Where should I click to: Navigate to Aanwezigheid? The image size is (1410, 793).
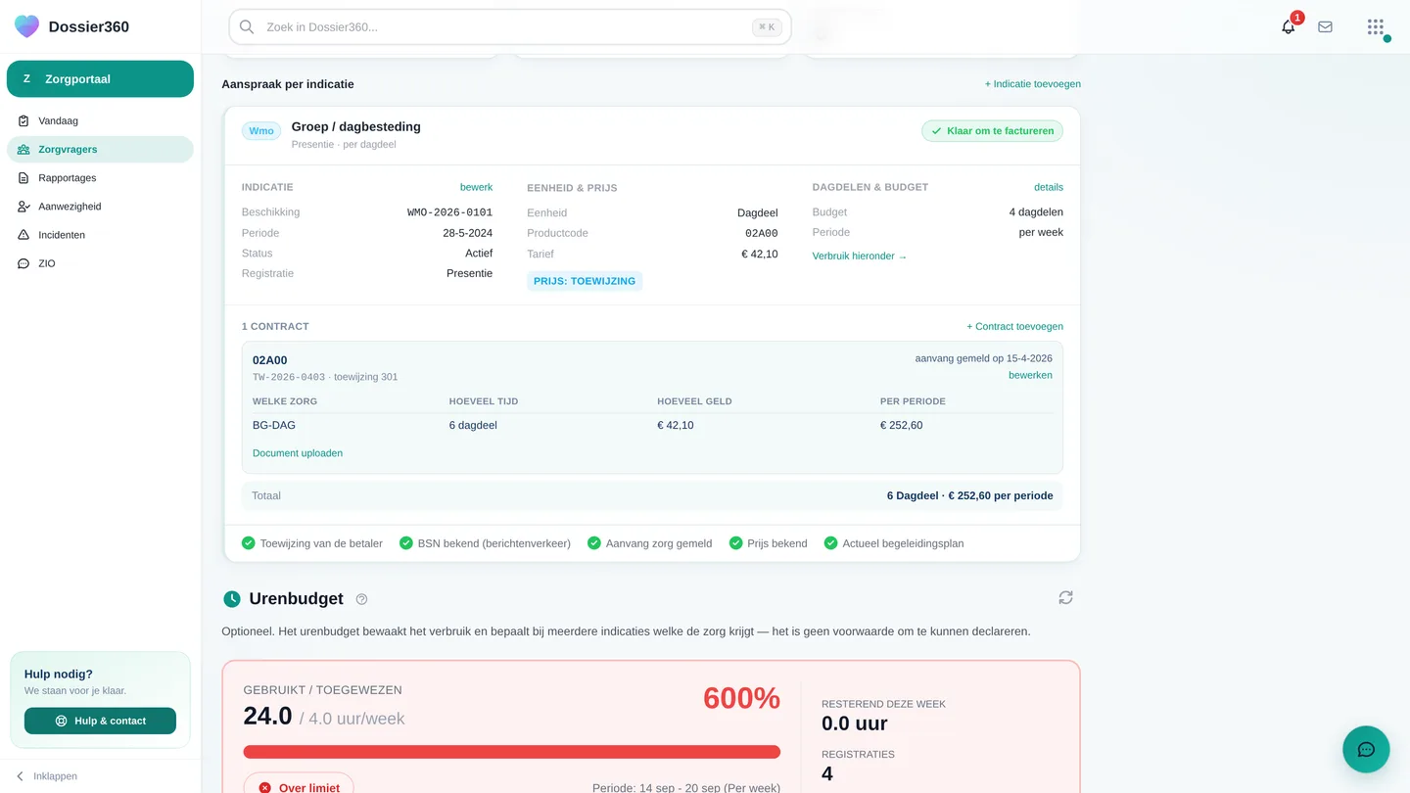(100, 207)
